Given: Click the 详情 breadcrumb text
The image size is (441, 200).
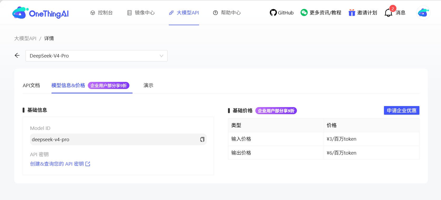Looking at the screenshot, I should (x=49, y=38).
